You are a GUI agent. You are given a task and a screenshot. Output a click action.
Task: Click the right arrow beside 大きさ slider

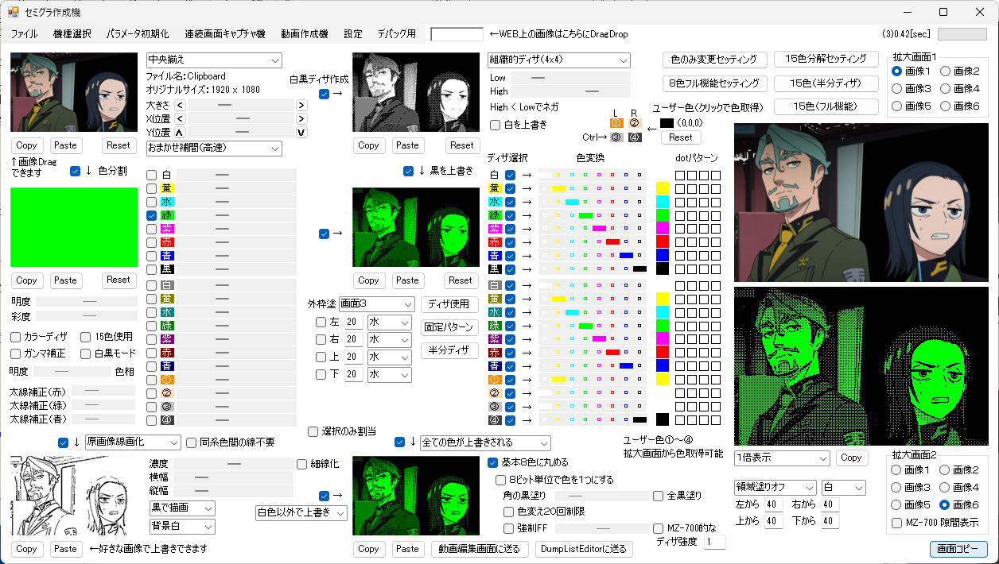301,105
